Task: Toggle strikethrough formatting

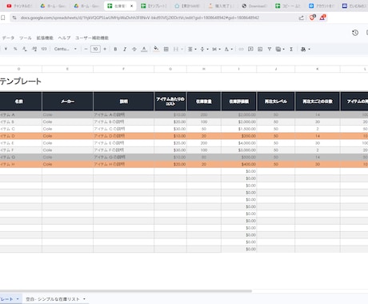Action: click(x=134, y=49)
